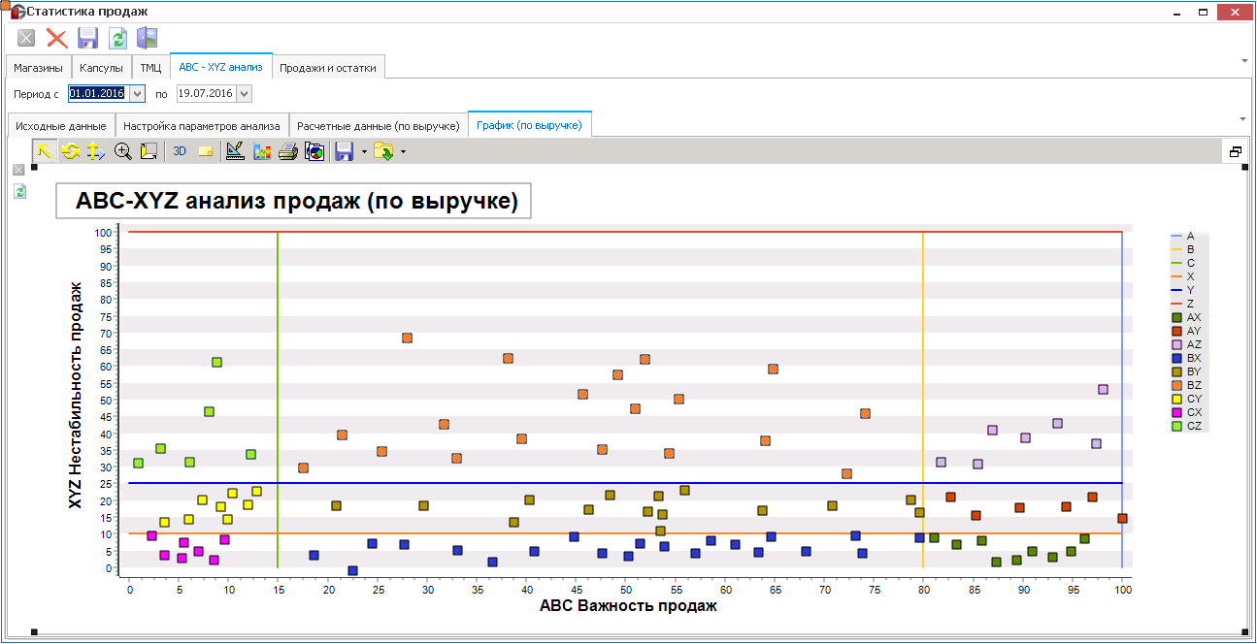1257x644 pixels.
Task: Click the floppy disk save icon in top toolbar
Action: pyautogui.click(x=87, y=39)
